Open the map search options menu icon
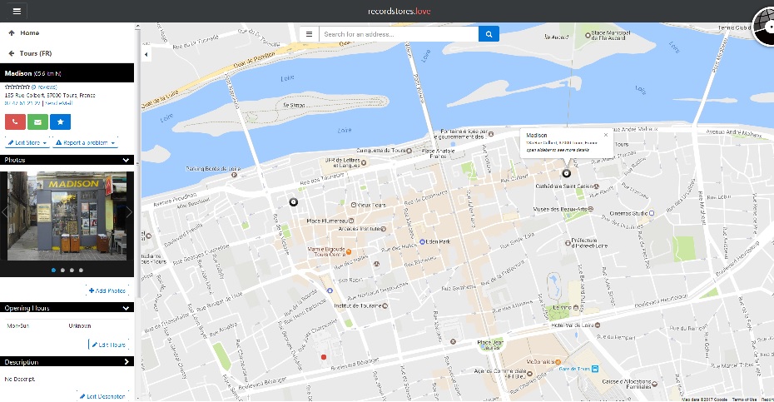The width and height of the screenshot is (774, 402). pyautogui.click(x=309, y=34)
